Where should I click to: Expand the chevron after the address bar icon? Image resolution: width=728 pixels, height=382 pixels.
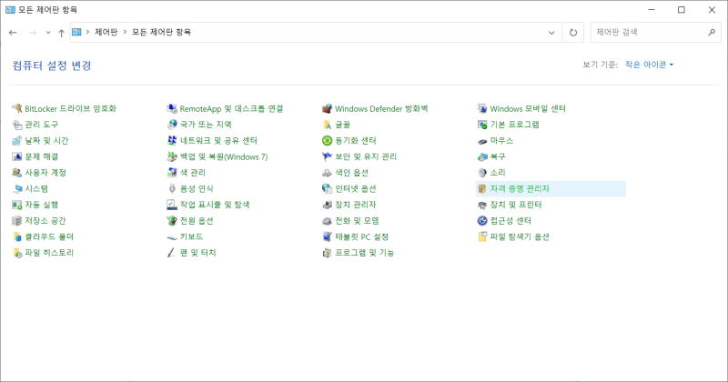[87, 32]
